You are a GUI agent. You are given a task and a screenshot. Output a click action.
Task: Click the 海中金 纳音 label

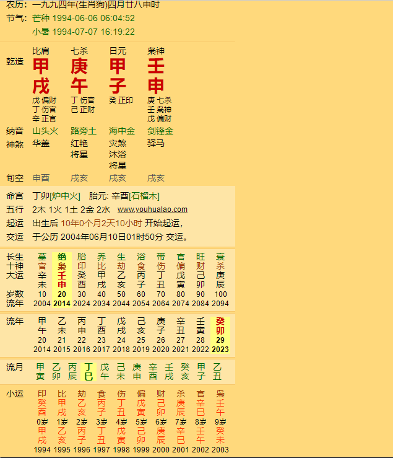[122, 131]
